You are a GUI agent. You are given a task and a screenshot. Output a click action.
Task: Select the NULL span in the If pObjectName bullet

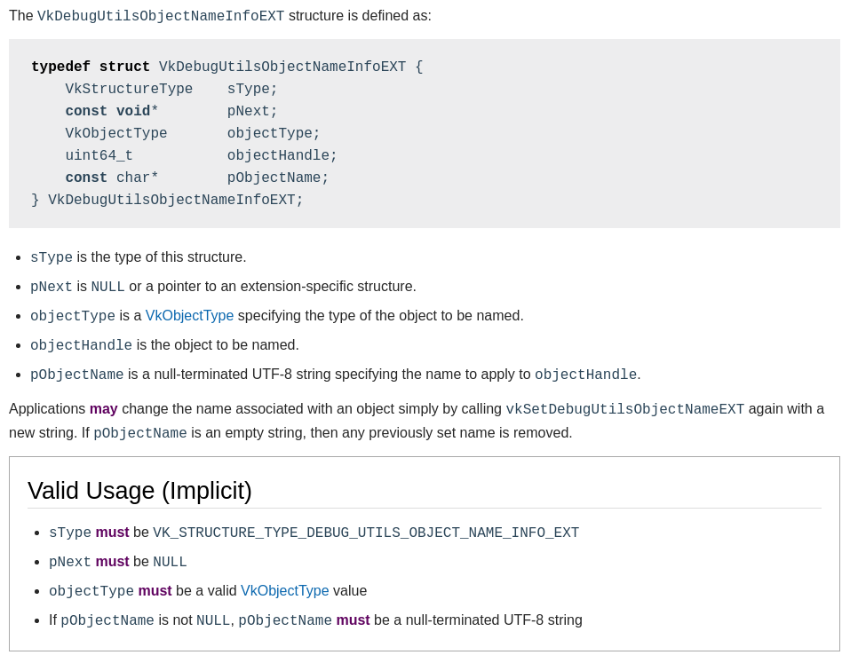tap(213, 620)
